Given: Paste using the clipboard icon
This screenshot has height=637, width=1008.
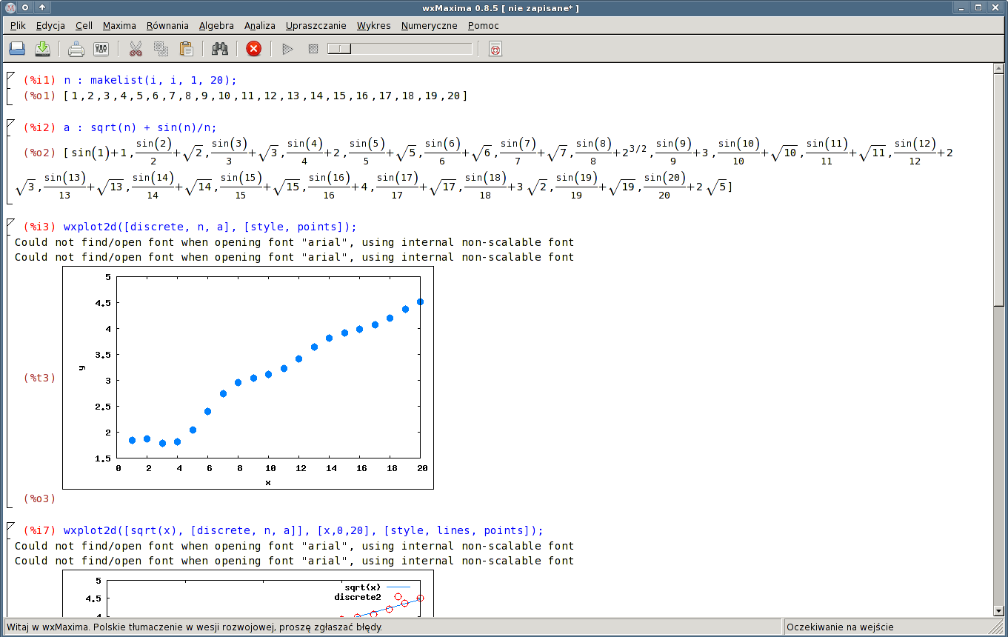Looking at the screenshot, I should [186, 49].
